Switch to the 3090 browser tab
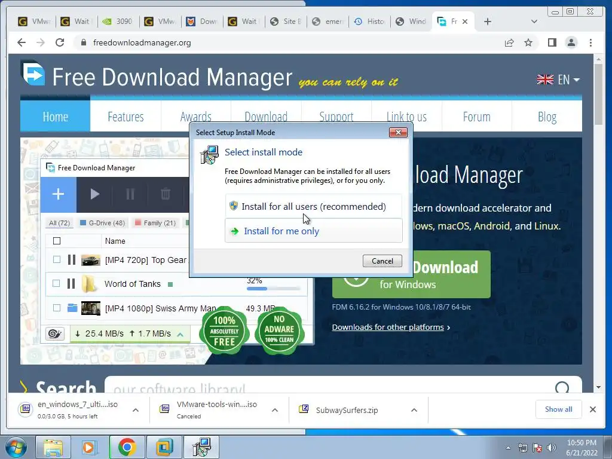612x459 pixels. pos(118,22)
